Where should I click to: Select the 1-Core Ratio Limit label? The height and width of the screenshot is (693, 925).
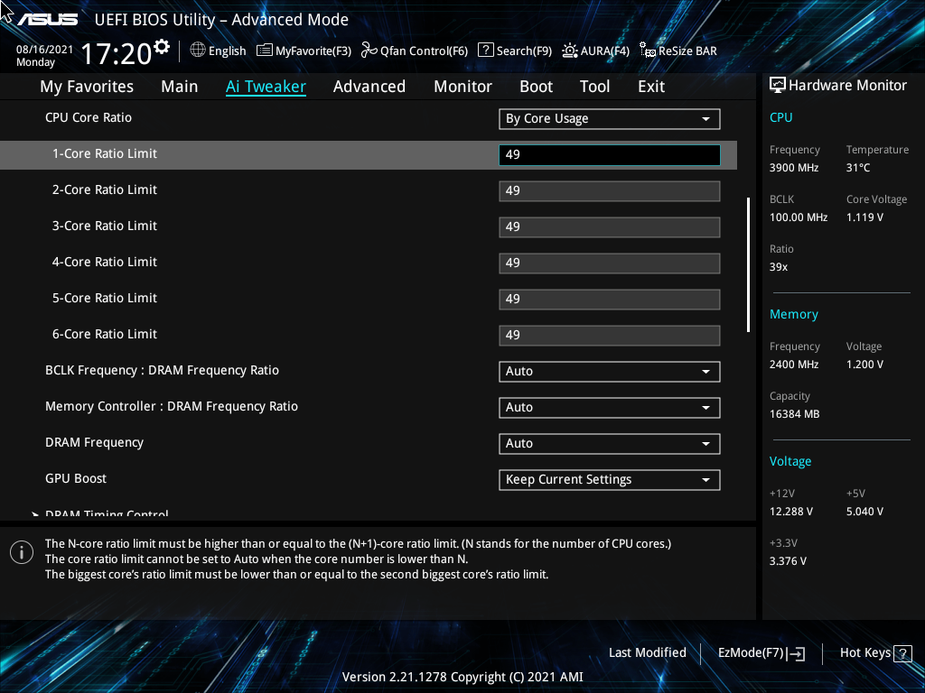click(x=105, y=153)
